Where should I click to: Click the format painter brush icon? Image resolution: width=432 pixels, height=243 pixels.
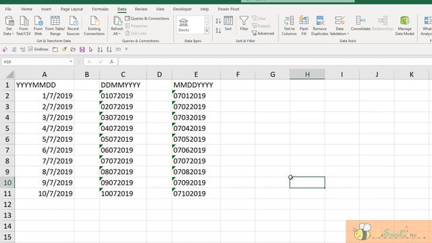64,49
